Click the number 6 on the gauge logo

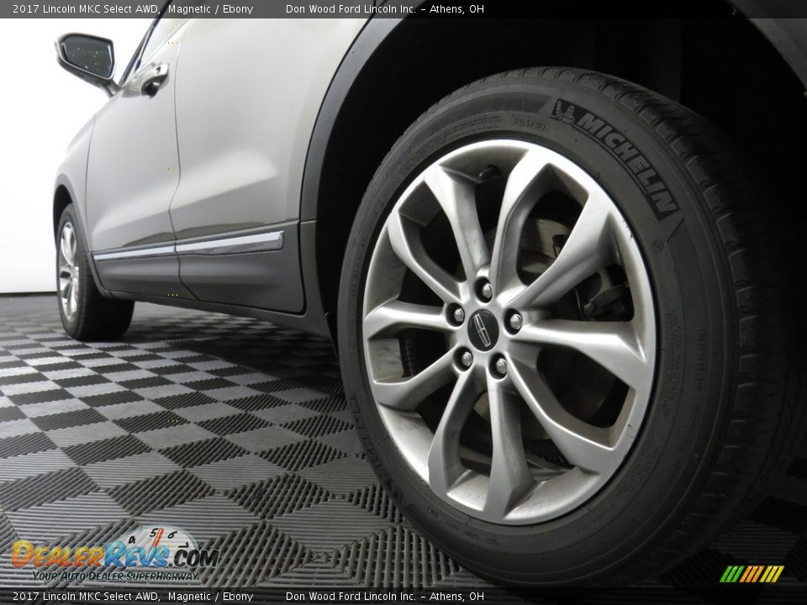(x=171, y=535)
